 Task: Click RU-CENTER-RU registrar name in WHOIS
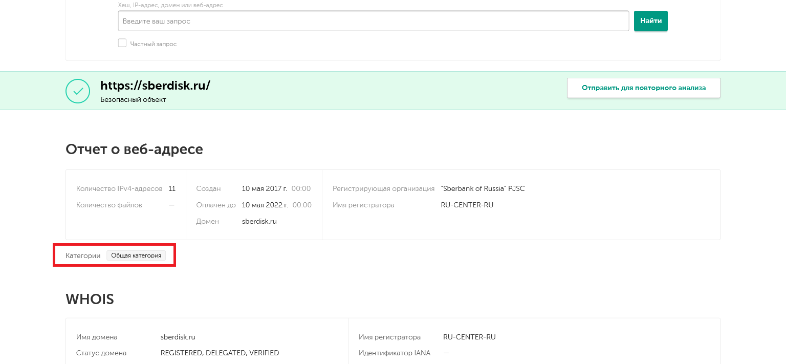tap(469, 337)
